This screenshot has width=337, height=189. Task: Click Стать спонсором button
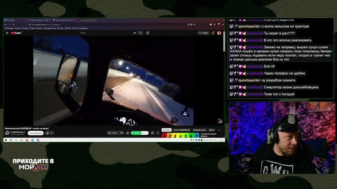pos(36,133)
